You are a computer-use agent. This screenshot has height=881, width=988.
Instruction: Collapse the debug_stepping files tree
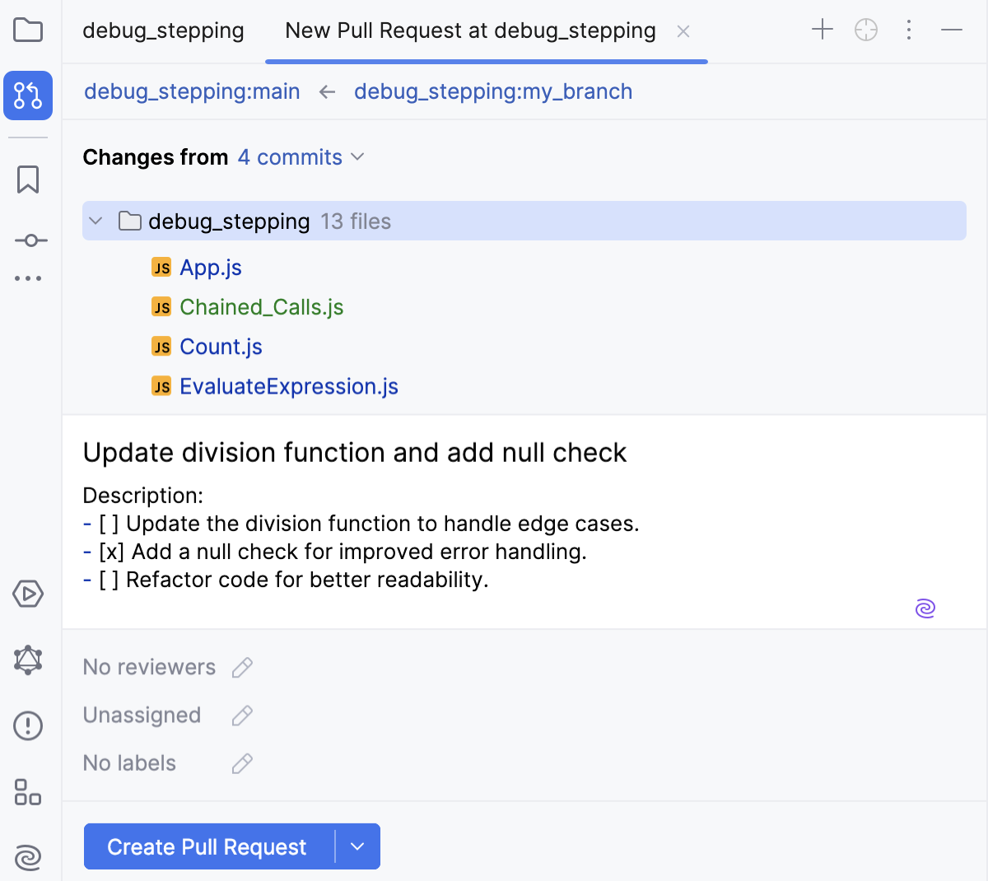95,221
